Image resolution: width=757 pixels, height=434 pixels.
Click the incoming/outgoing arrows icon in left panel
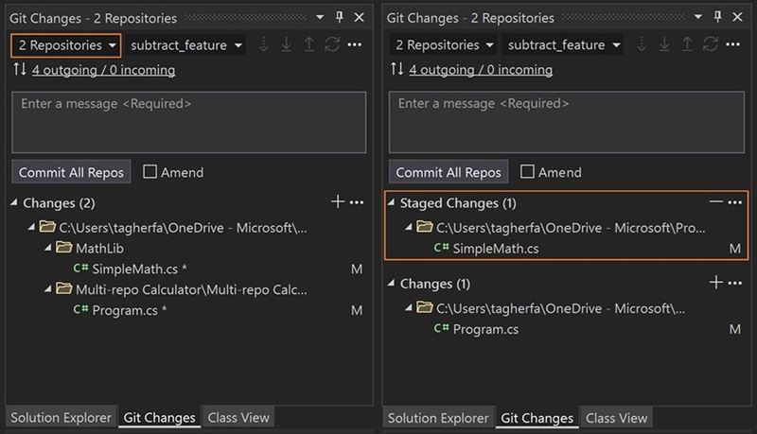click(x=20, y=69)
